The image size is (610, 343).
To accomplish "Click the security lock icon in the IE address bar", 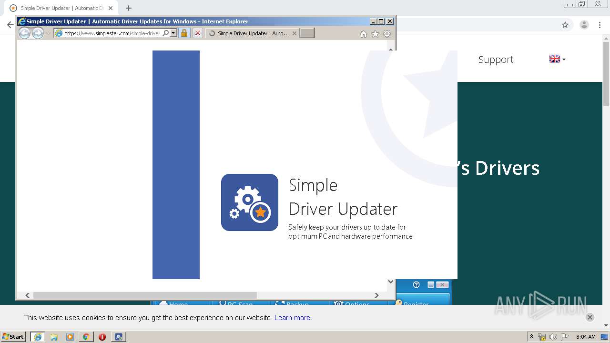I will tap(184, 33).
